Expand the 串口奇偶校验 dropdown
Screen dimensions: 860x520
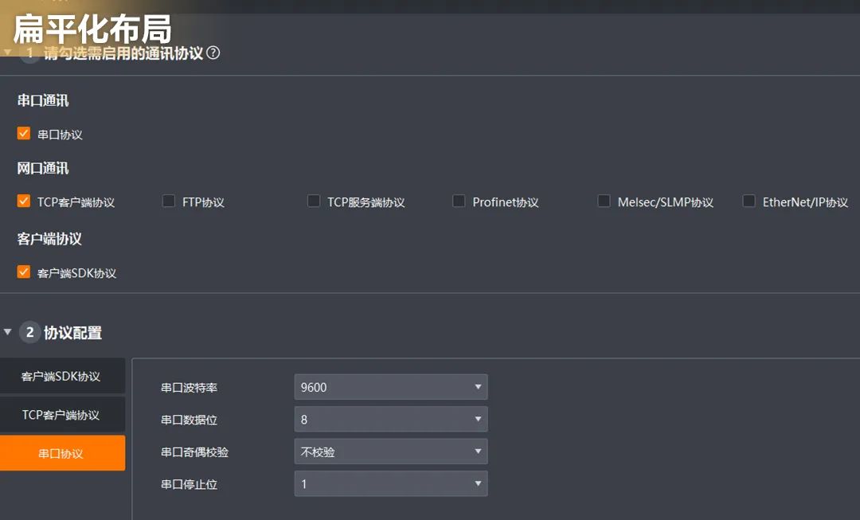pyautogui.click(x=390, y=452)
